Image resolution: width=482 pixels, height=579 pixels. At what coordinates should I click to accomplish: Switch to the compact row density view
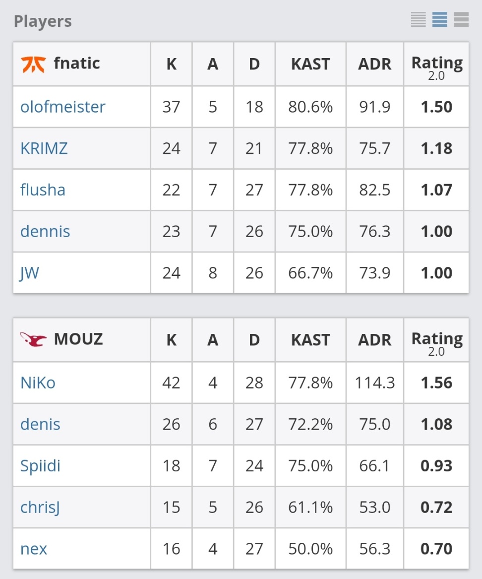[419, 19]
